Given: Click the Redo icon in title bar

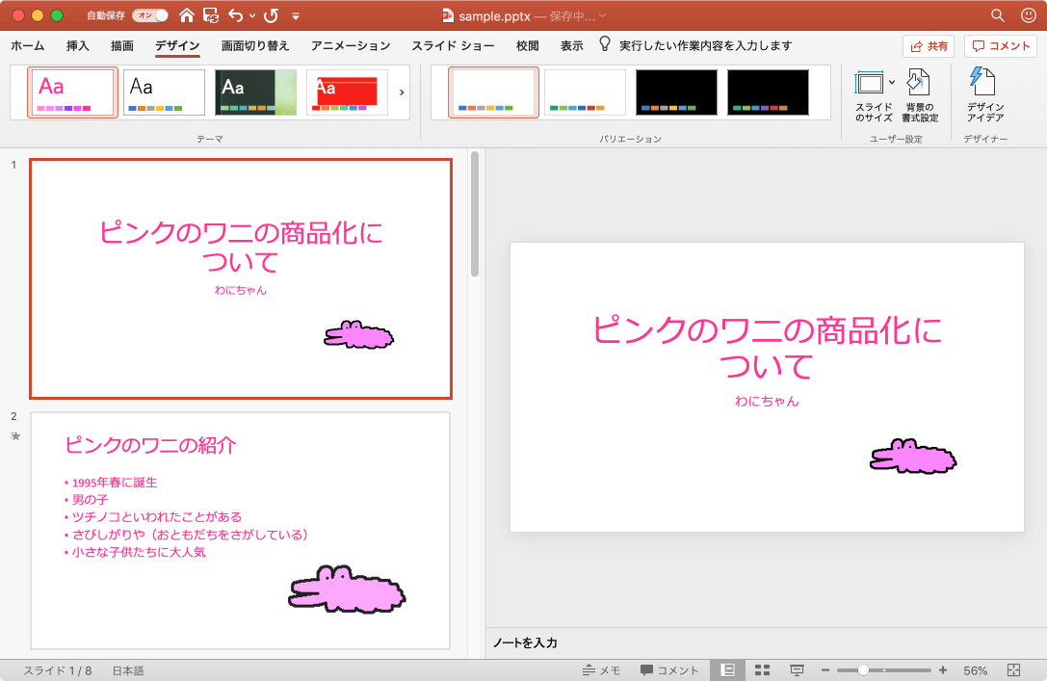Looking at the screenshot, I should [271, 15].
